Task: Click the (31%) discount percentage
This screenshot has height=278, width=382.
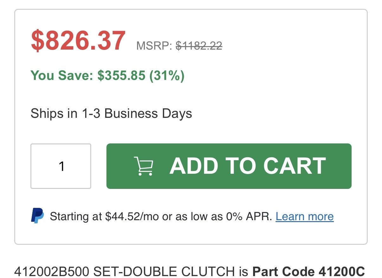Action: [167, 76]
